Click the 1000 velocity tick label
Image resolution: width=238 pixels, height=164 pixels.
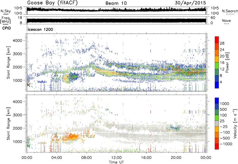[x=225, y=104]
